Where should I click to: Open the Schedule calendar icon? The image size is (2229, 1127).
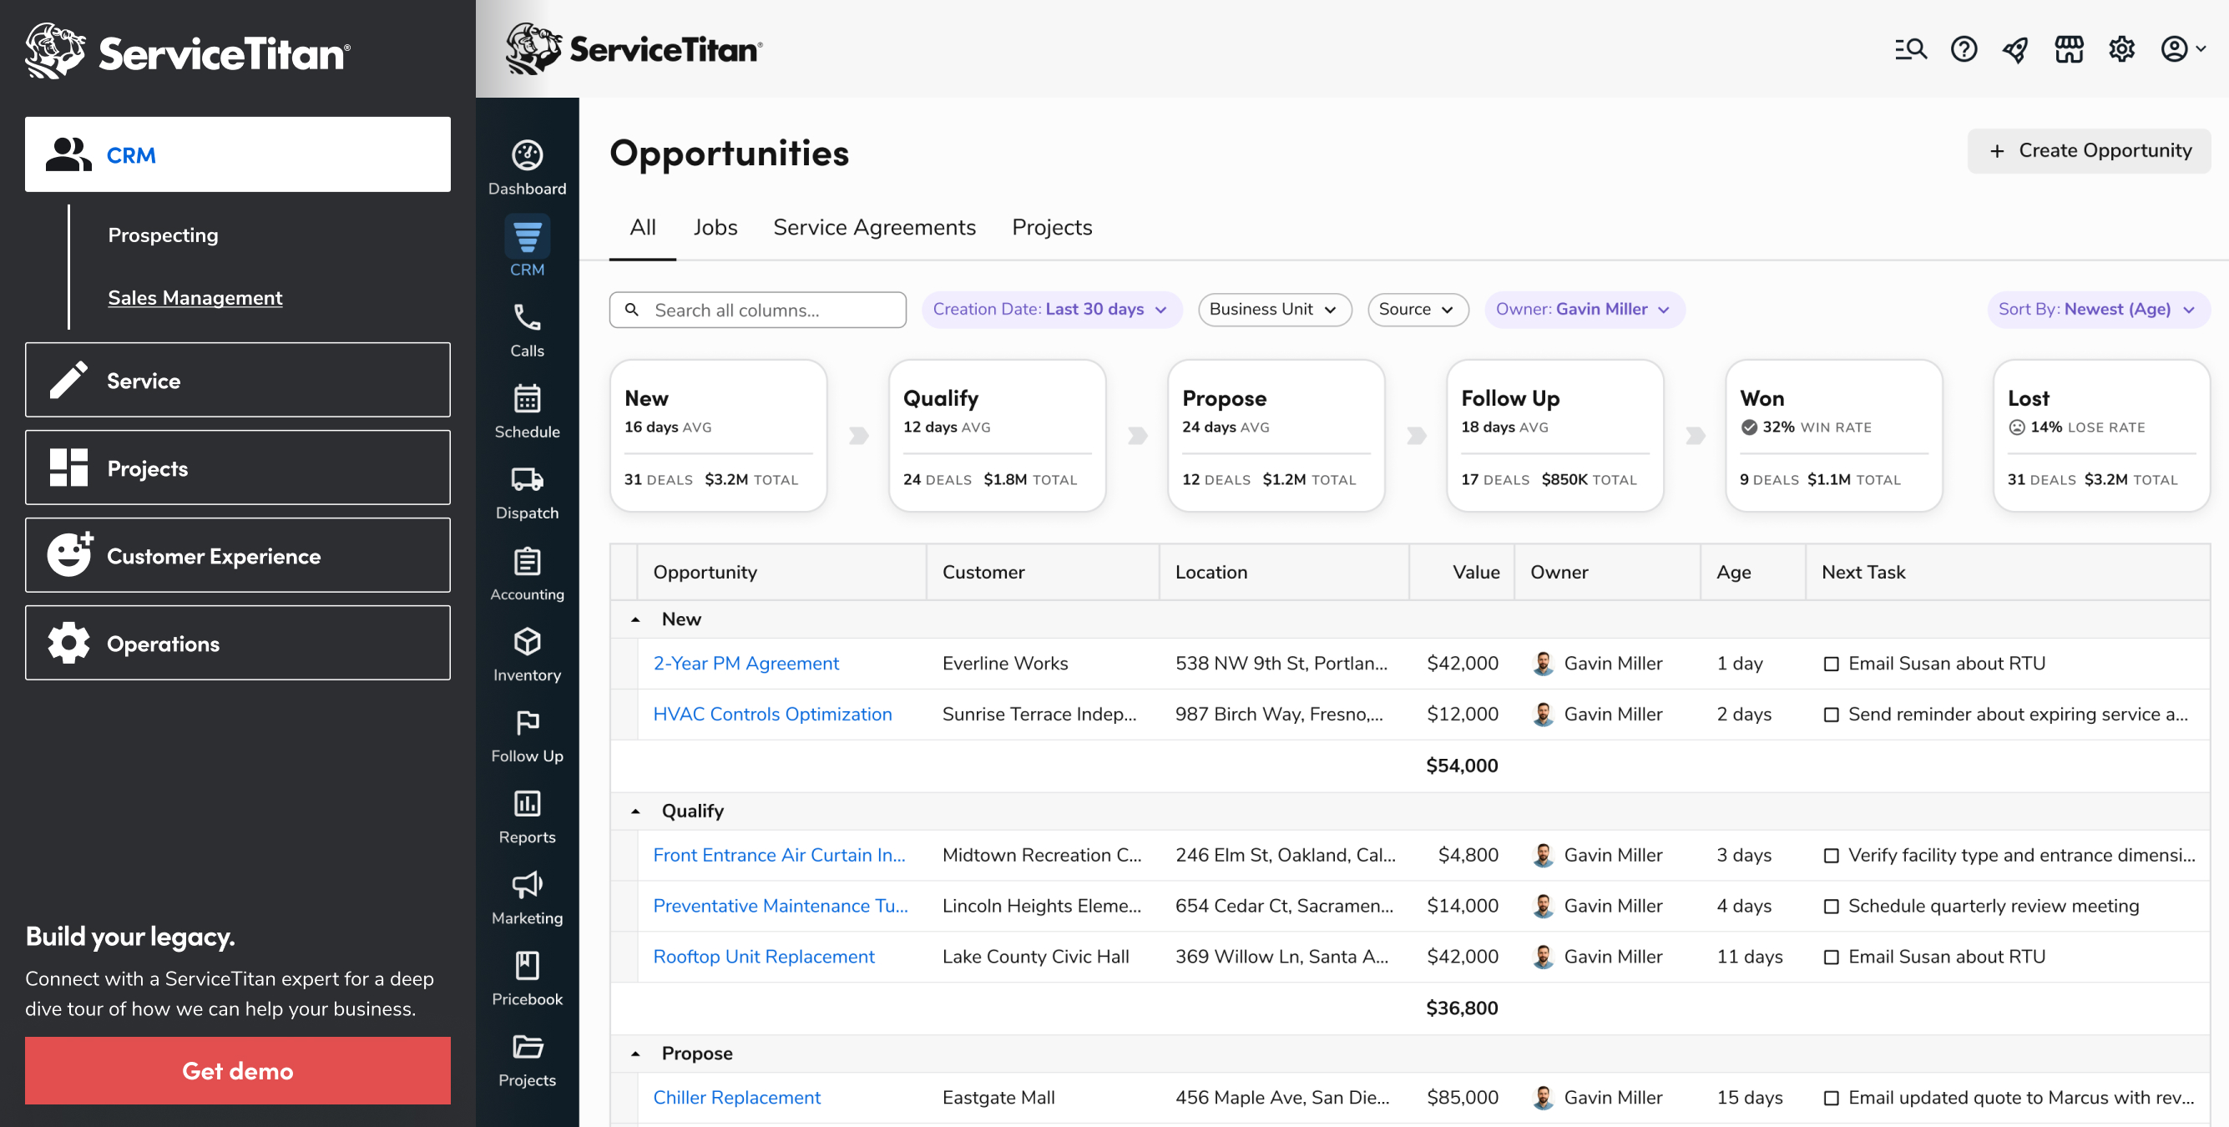pos(527,399)
